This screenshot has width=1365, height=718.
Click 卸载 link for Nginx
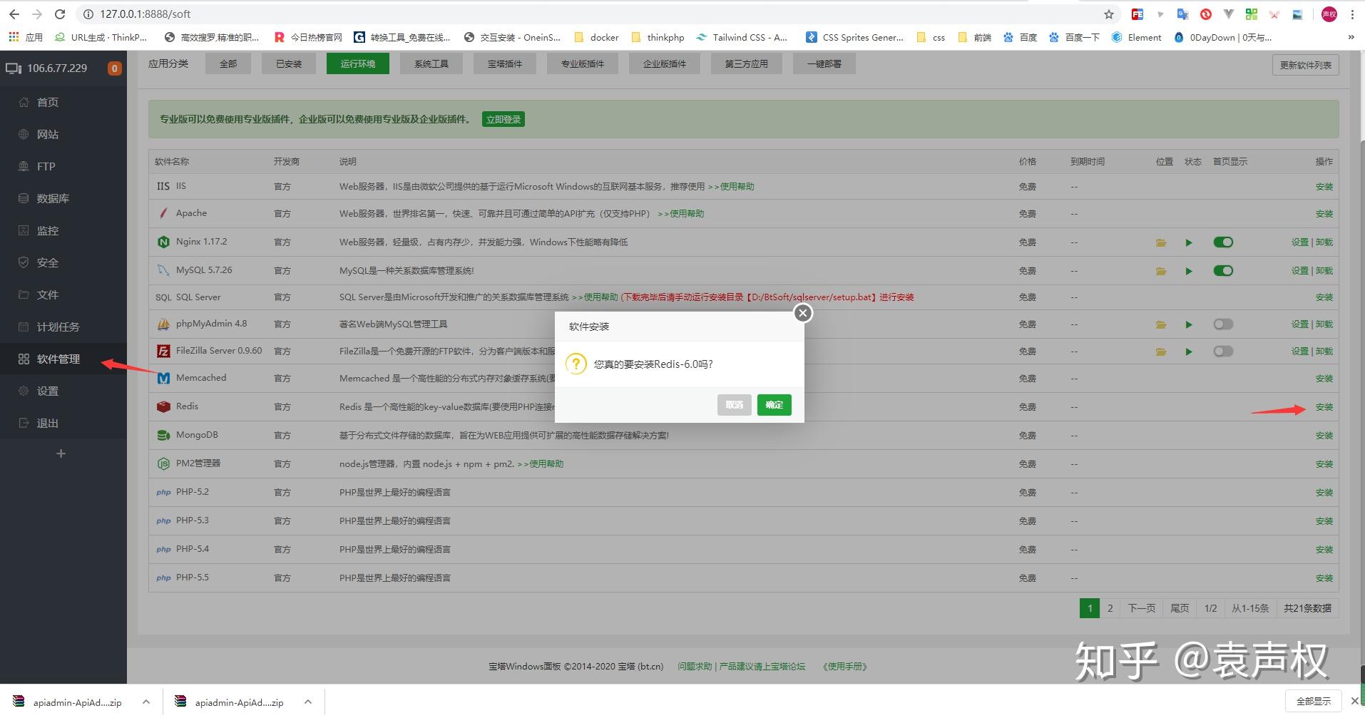1324,242
